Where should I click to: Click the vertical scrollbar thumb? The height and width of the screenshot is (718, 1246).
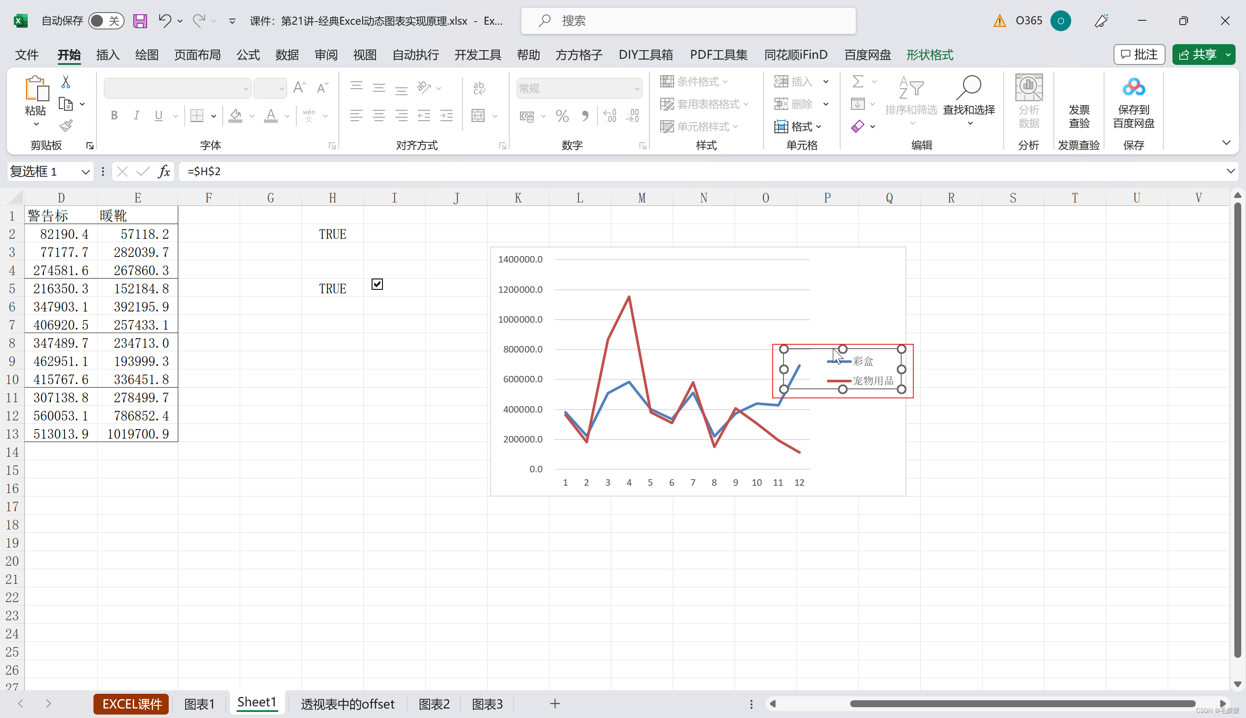(1237, 429)
